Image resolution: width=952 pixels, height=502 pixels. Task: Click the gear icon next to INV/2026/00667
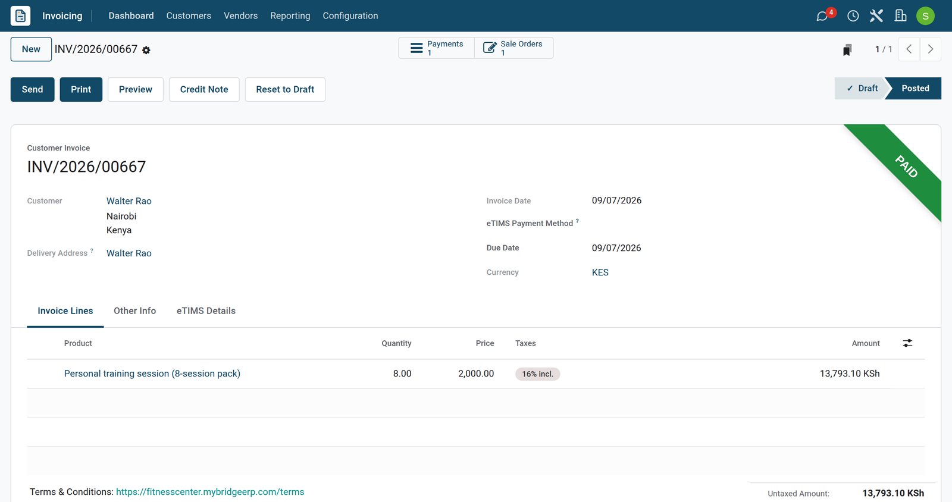146,50
